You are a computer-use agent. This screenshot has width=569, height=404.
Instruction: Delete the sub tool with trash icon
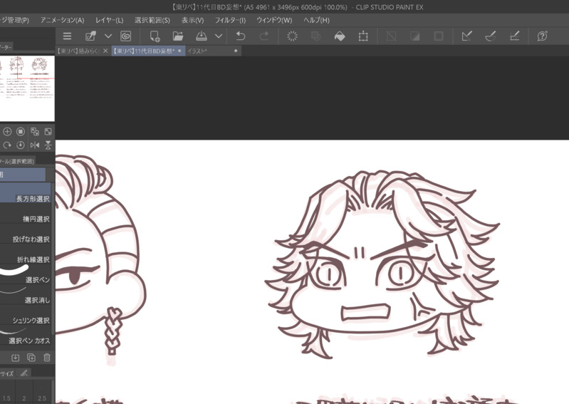point(47,358)
